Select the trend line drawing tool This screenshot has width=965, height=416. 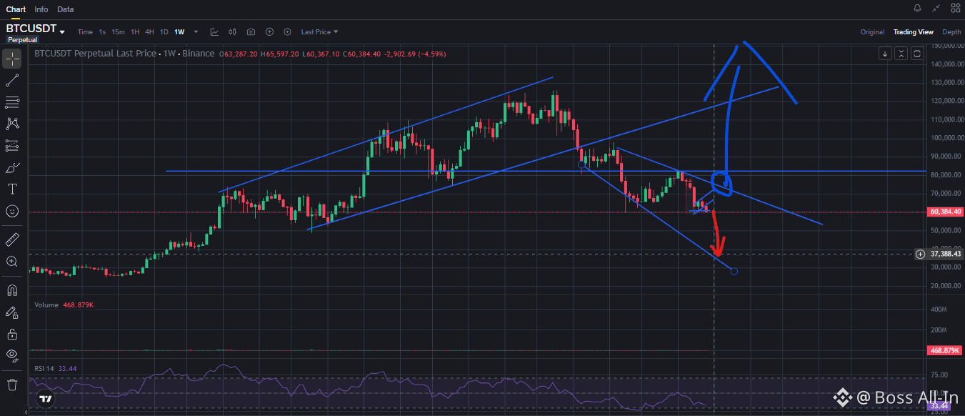point(11,81)
